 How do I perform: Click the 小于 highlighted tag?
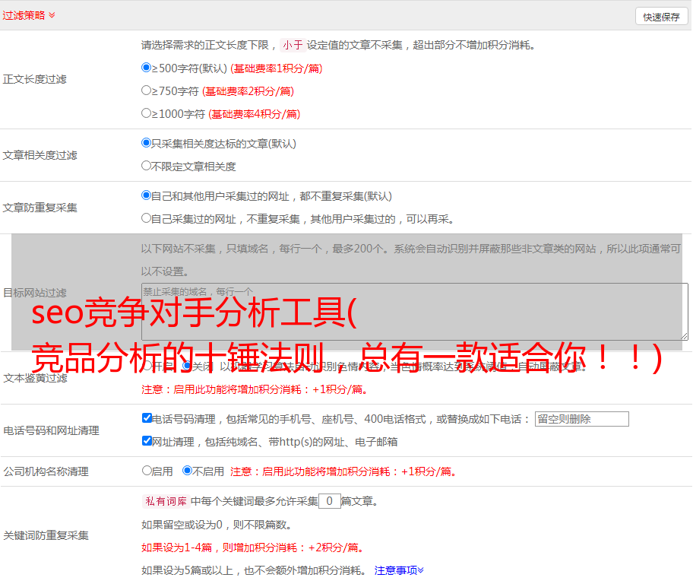(293, 45)
